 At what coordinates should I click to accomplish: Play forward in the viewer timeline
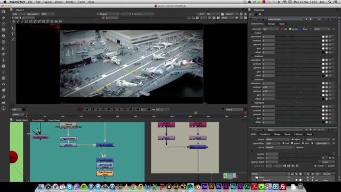(114, 109)
